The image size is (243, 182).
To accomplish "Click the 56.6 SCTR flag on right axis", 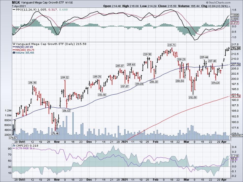I will [234, 159].
